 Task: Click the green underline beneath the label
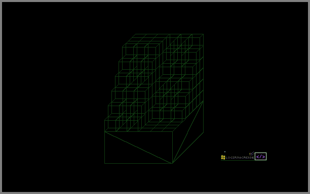(238, 160)
